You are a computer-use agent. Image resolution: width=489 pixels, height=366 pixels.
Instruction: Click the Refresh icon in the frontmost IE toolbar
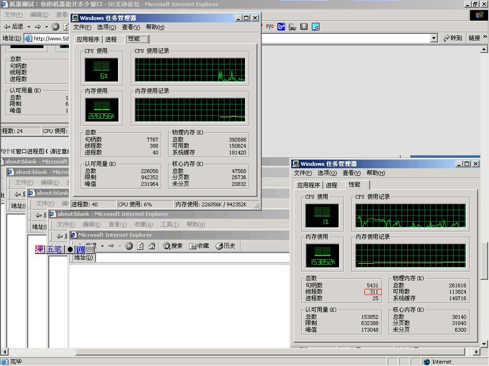140,246
